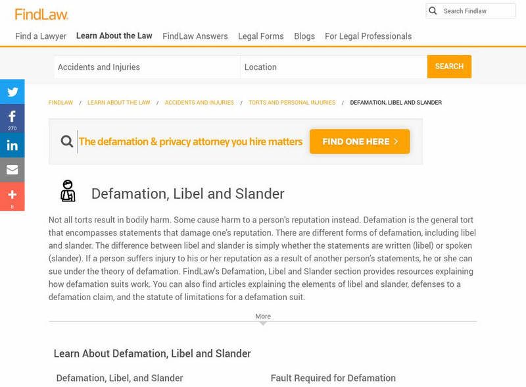Go to ACCIDENTS AND INJURIES breadcrumb

[199, 103]
